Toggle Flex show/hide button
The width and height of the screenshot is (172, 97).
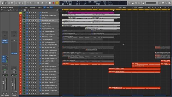(48, 7)
